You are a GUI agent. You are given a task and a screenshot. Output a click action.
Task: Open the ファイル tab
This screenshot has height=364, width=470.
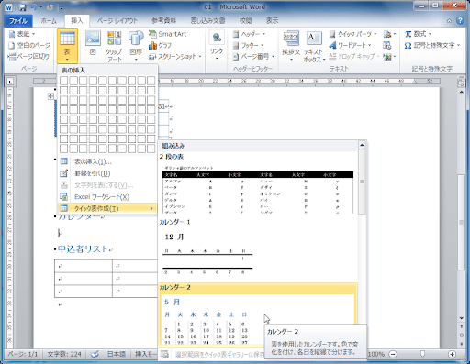18,21
